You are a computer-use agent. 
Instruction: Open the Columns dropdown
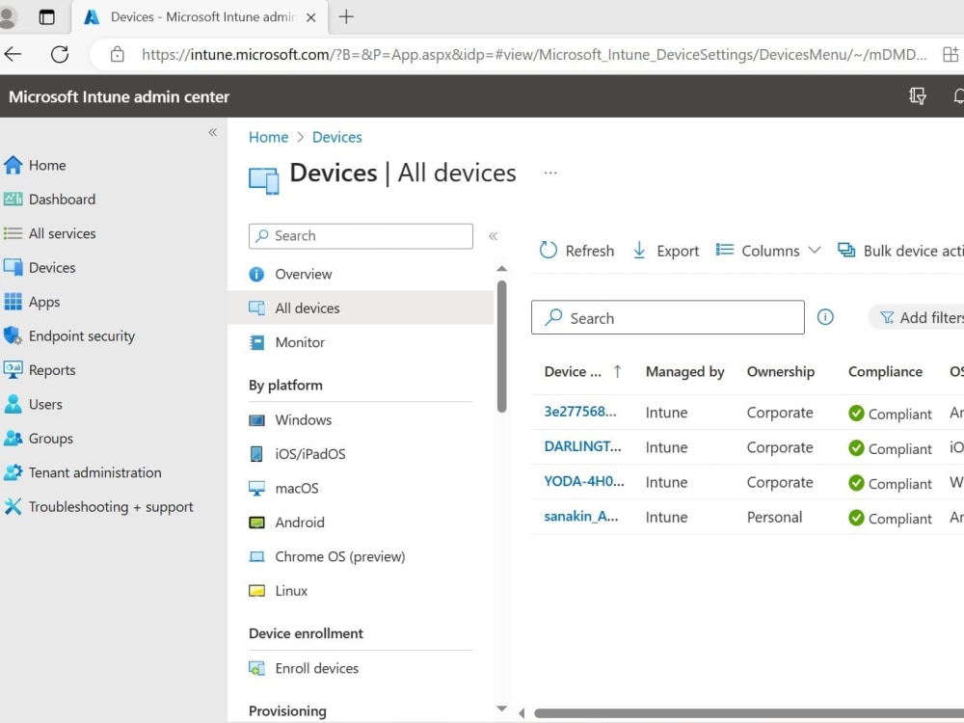[x=768, y=250]
